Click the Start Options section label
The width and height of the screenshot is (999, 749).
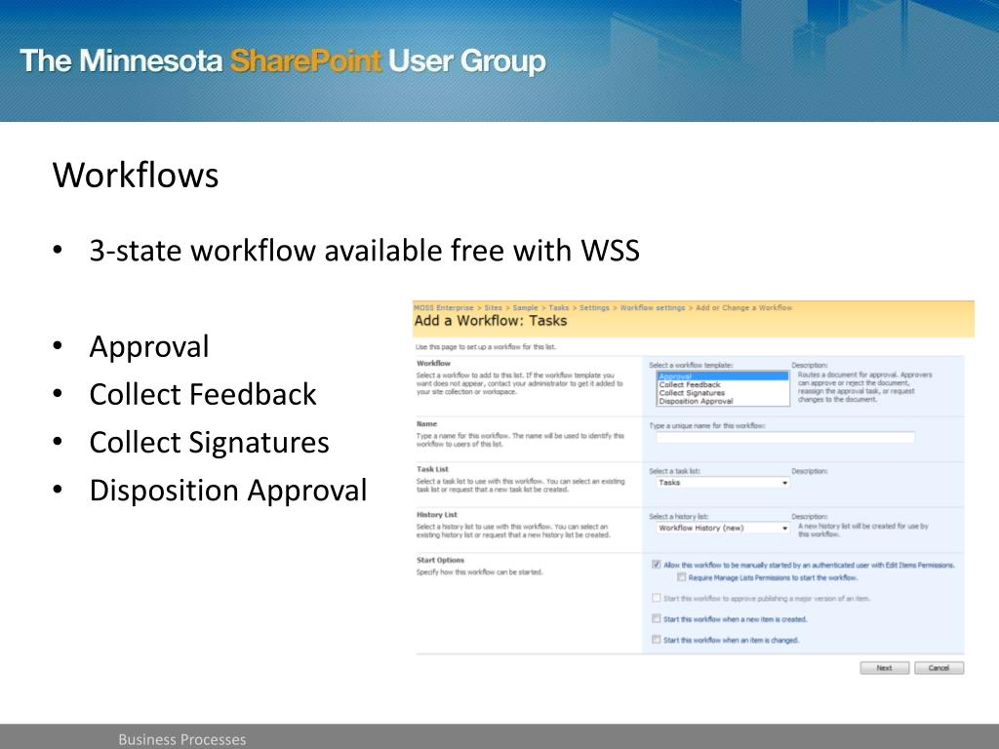(440, 561)
